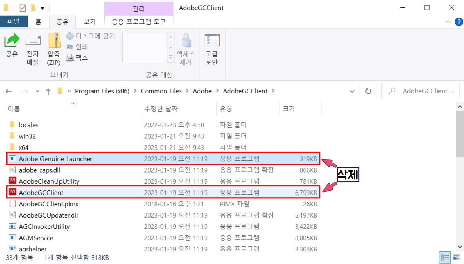Go back with the left arrow
The width and height of the screenshot is (464, 264).
click(x=9, y=91)
